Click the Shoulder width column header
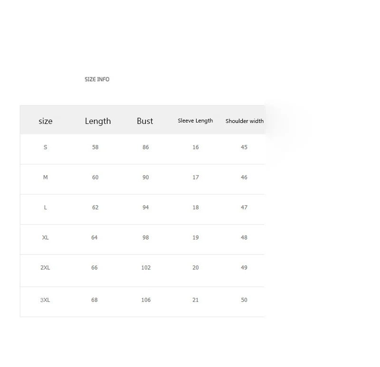The height and width of the screenshot is (367, 380). pyautogui.click(x=245, y=121)
